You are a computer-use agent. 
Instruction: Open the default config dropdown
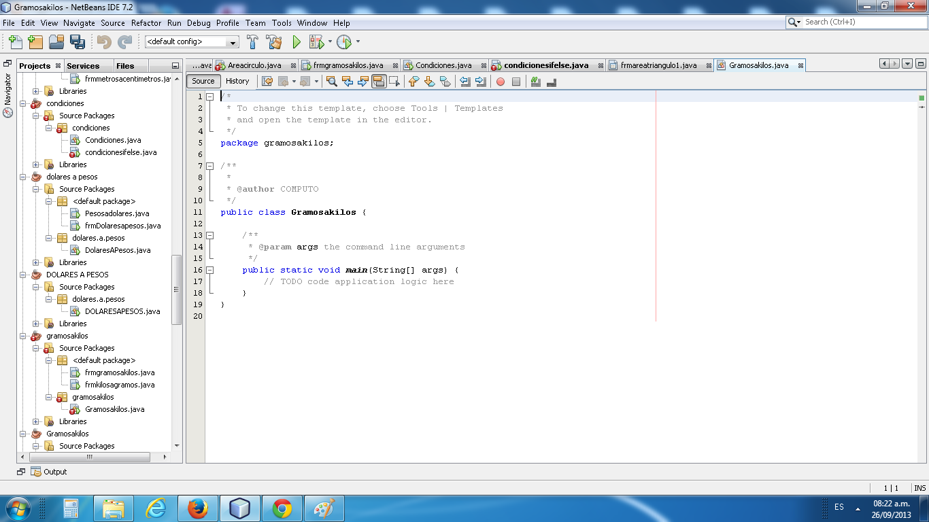pyautogui.click(x=233, y=42)
